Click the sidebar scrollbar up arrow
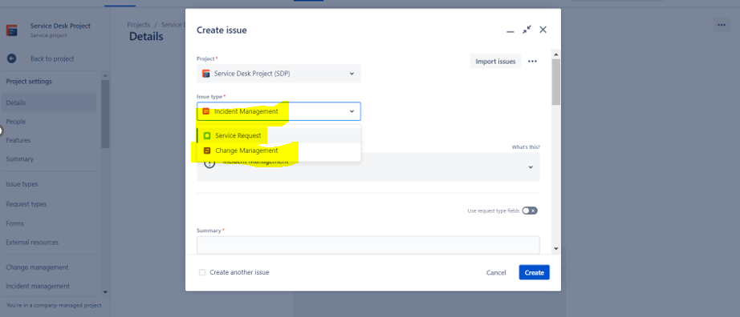The height and width of the screenshot is (317, 740). pos(105,75)
